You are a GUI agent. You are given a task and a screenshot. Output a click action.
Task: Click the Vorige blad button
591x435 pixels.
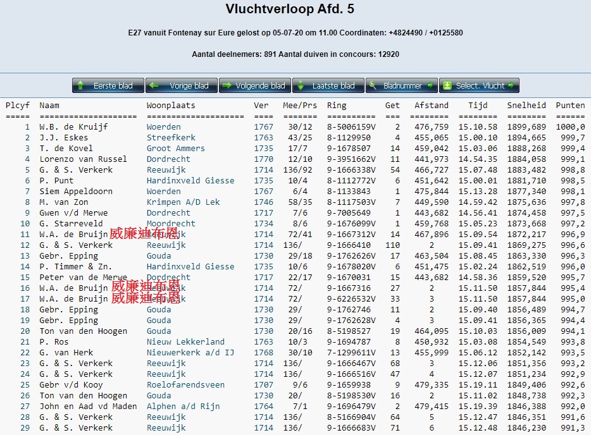[x=182, y=85]
